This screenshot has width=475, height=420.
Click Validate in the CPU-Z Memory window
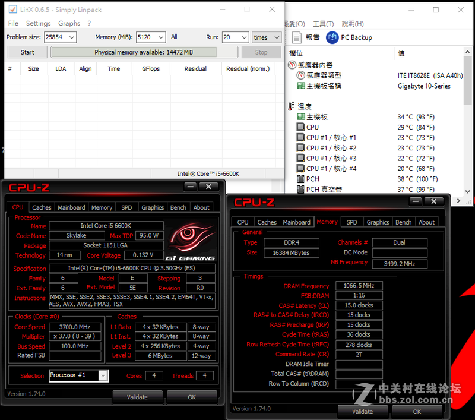[x=362, y=411]
